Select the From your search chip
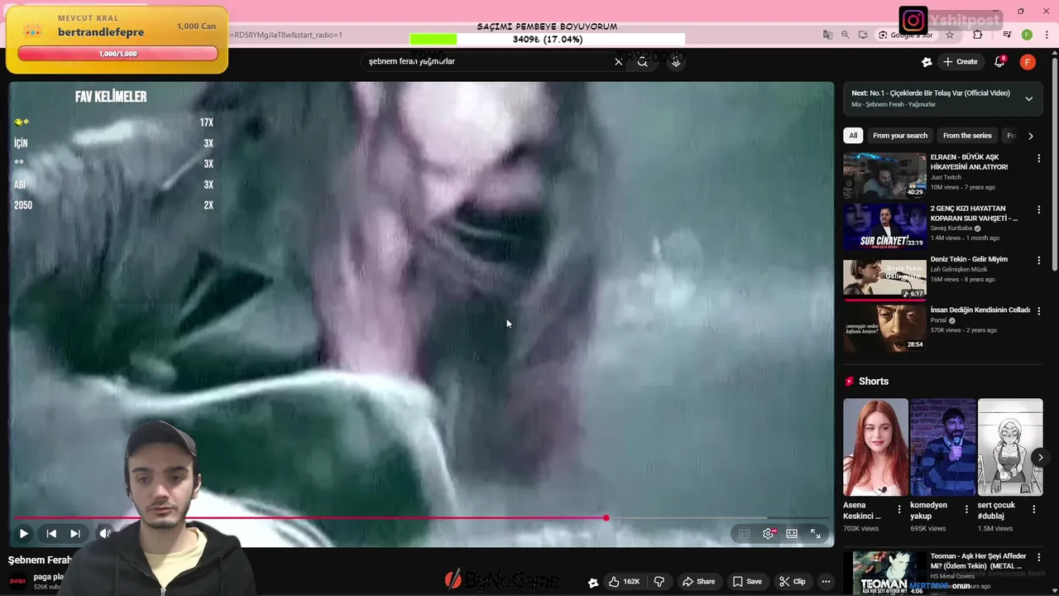The width and height of the screenshot is (1059, 596). (900, 136)
